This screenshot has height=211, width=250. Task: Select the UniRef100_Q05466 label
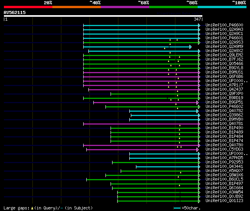click(224, 64)
